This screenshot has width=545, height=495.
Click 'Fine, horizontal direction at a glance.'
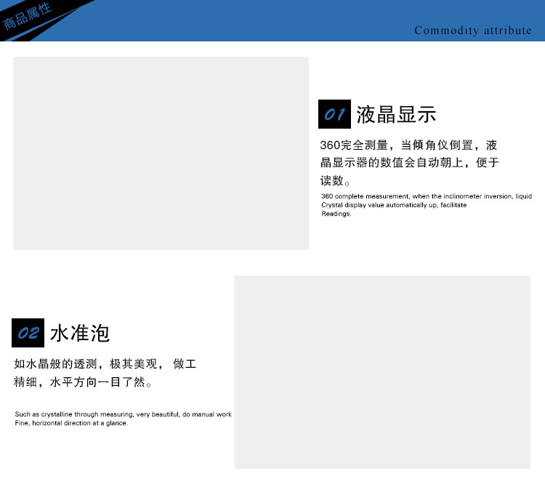click(x=71, y=423)
